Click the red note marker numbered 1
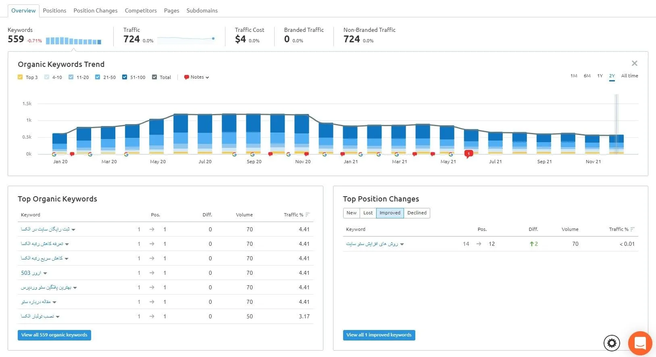The height and width of the screenshot is (357, 656). point(469,154)
